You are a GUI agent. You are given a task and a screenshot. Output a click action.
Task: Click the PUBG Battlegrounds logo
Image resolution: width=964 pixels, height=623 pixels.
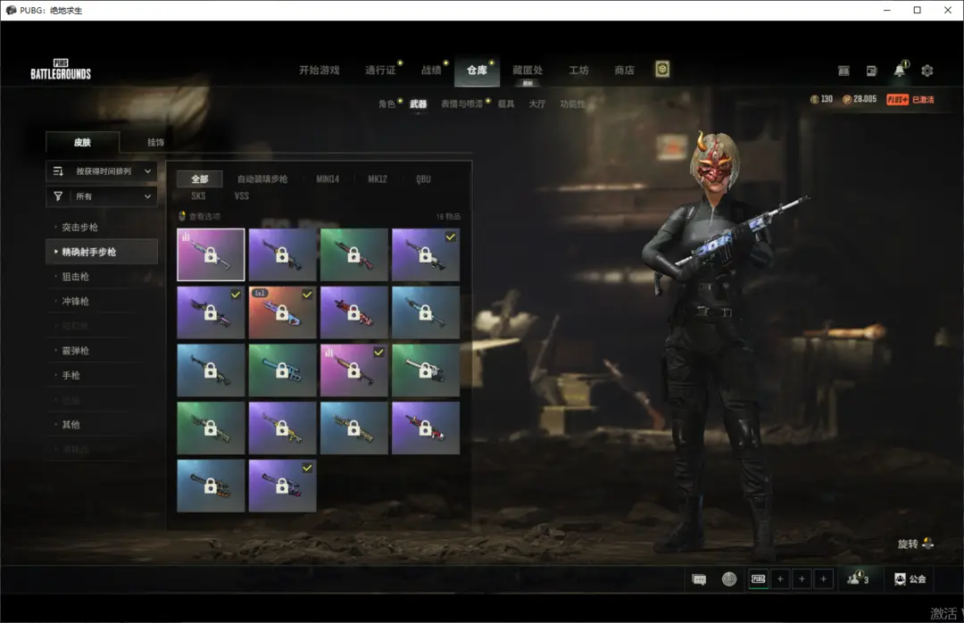61,70
